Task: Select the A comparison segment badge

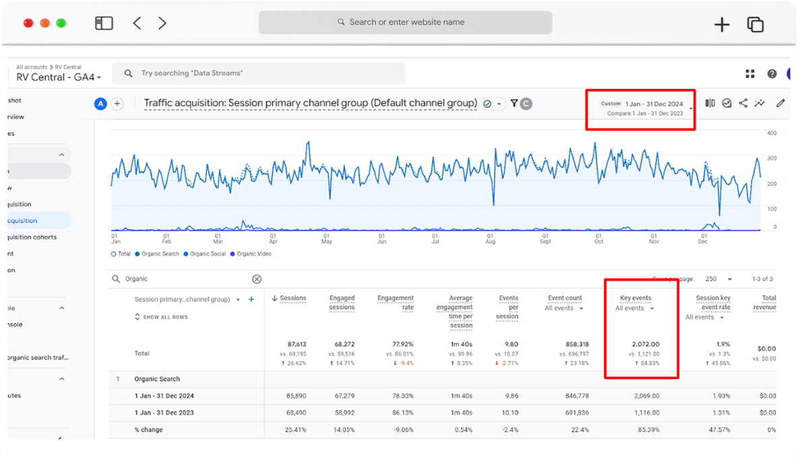Action: (101, 104)
